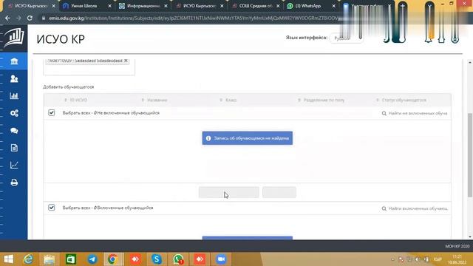
Task: Click the printer icon in sidebar
Action: 14,183
